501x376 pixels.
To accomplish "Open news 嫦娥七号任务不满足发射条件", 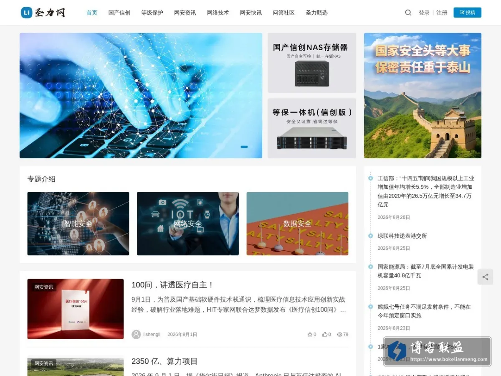I will (424, 311).
